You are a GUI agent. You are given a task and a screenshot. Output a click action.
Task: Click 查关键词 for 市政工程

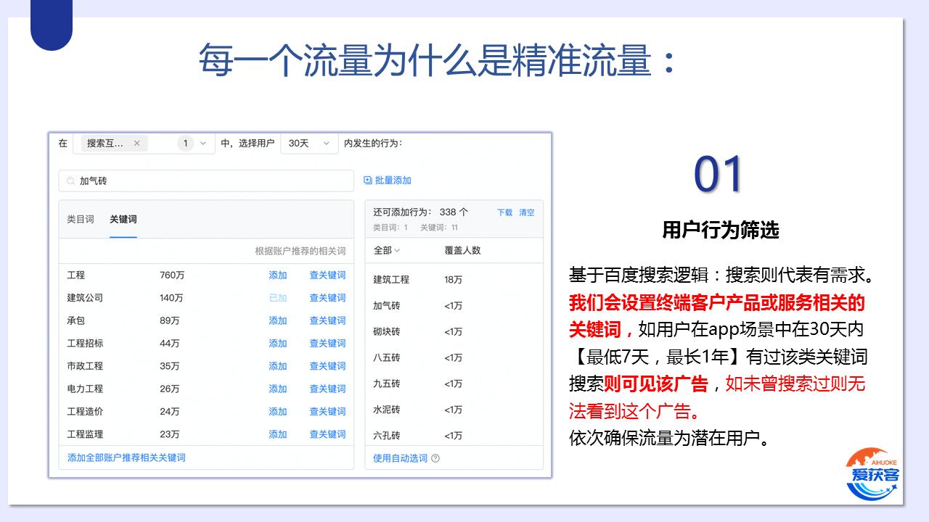point(327,366)
